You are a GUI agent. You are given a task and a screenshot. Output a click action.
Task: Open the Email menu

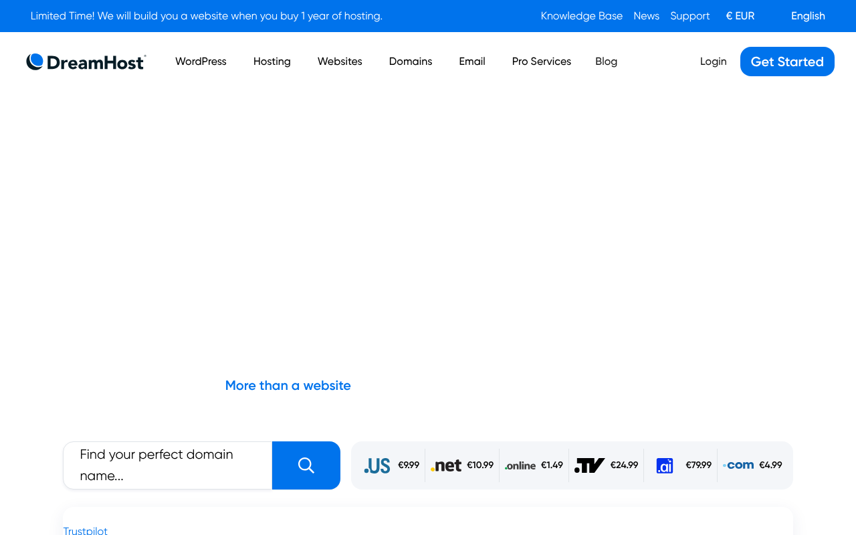point(472,62)
